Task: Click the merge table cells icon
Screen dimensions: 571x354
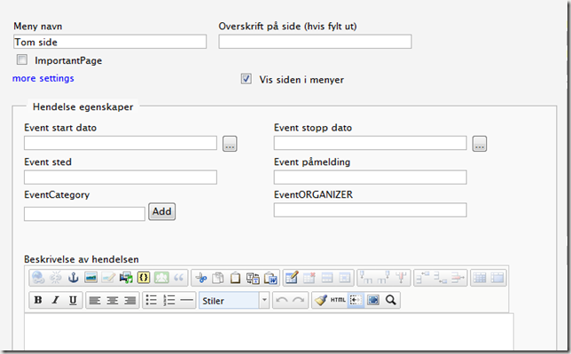Action: point(497,278)
